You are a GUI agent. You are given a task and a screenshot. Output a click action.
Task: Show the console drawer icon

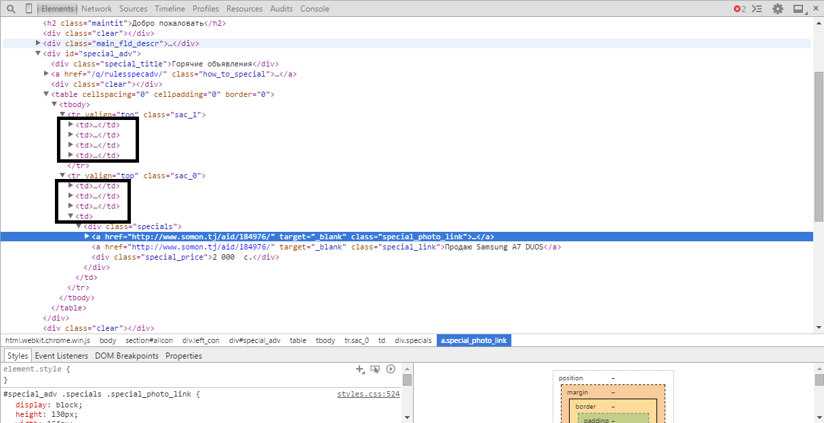[758, 9]
